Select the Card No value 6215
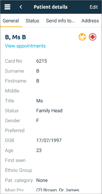Image resolution: width=102 pixels, height=194 pixels. pos(42,61)
